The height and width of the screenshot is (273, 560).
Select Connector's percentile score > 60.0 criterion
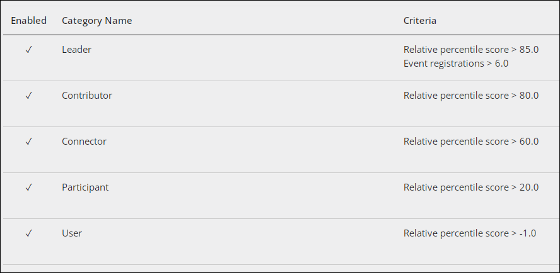470,142
